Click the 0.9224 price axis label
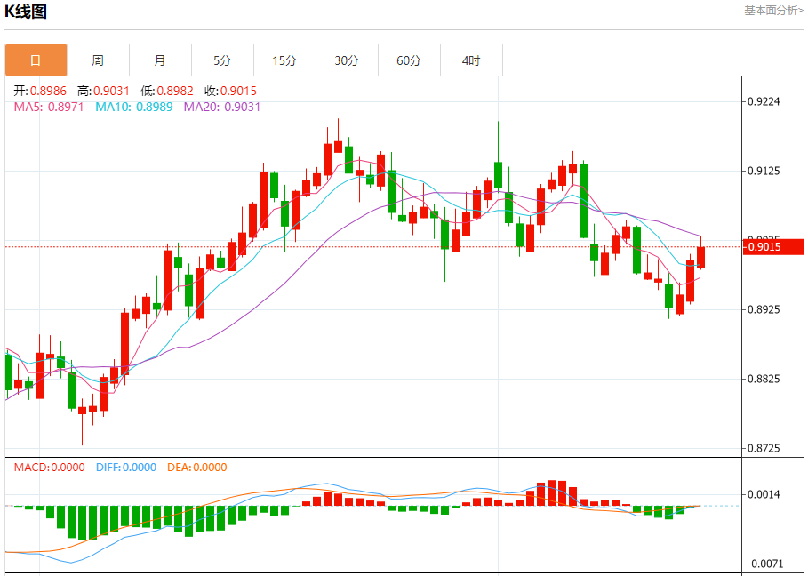808x576 pixels. [x=764, y=101]
